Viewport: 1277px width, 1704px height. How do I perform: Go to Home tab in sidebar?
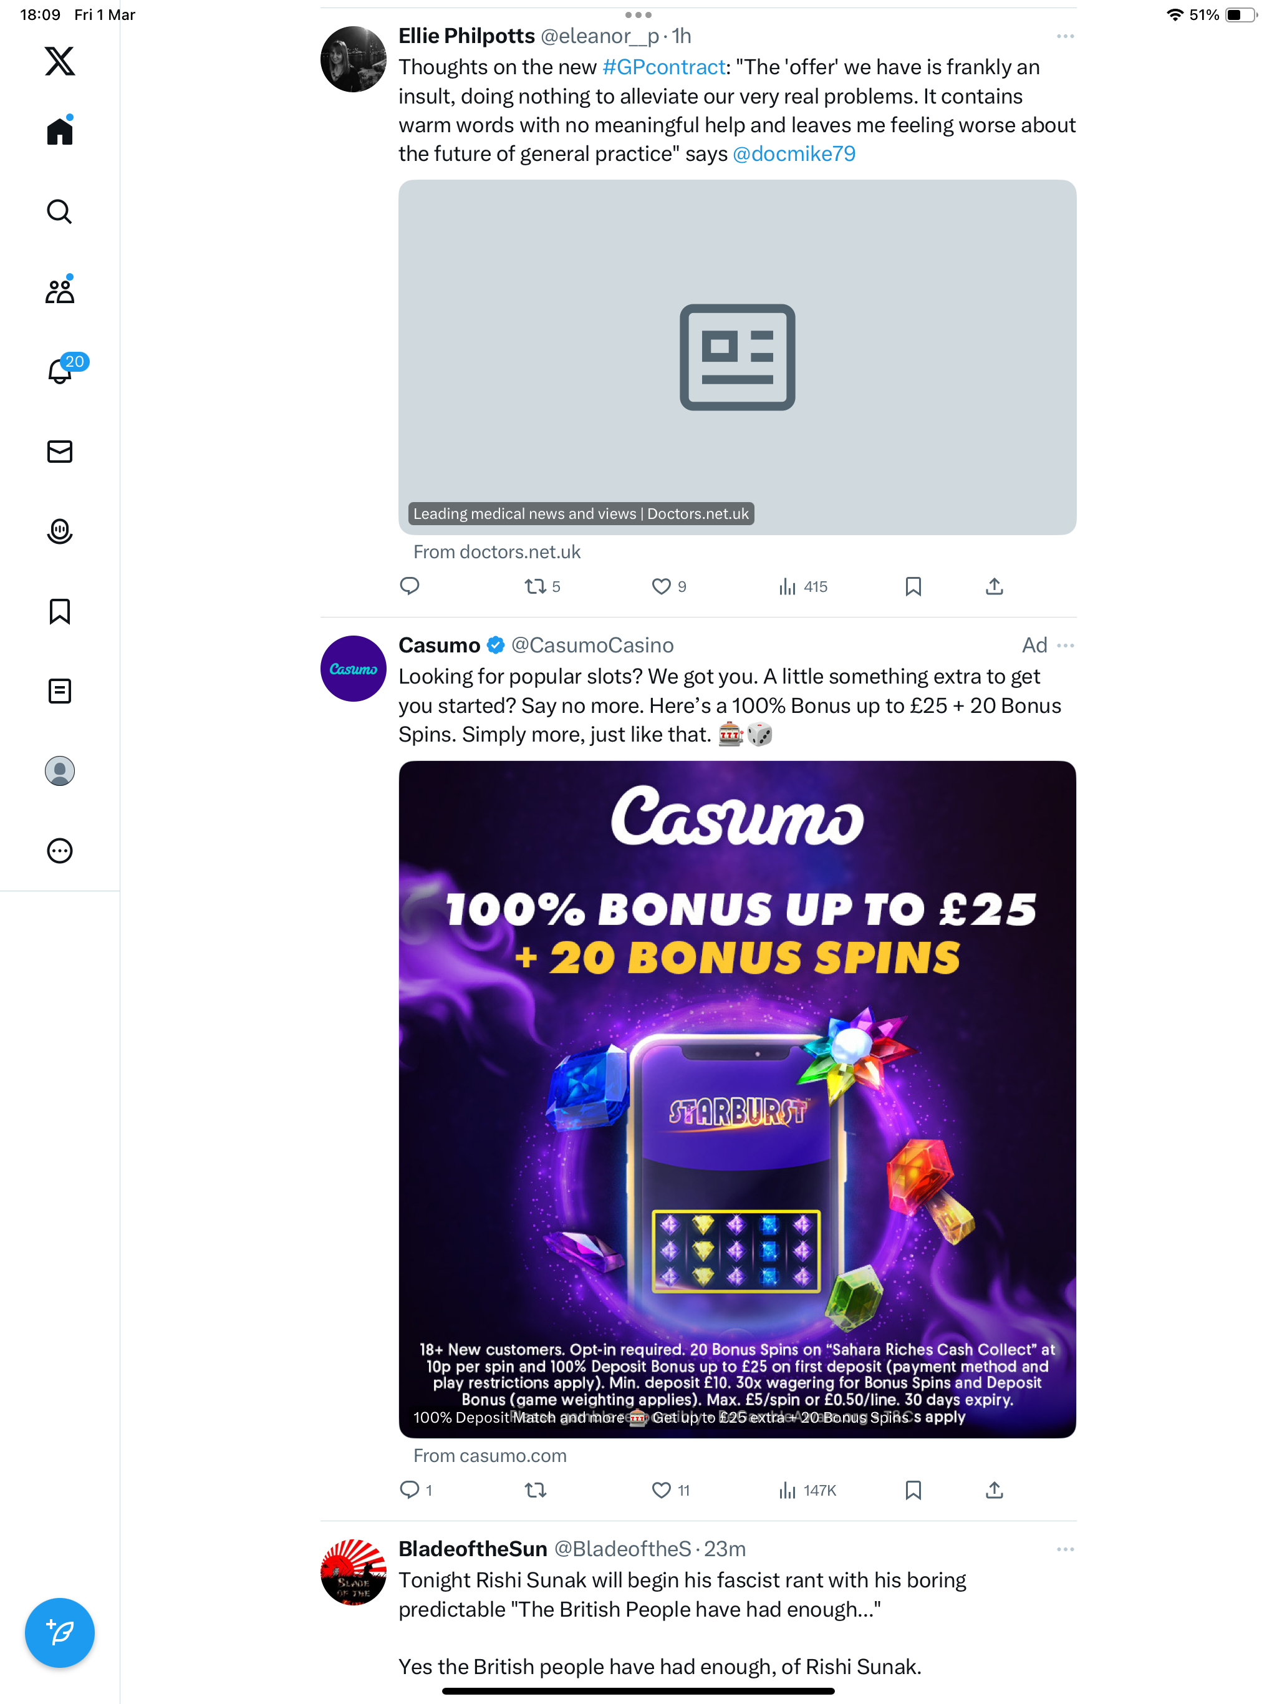59,130
